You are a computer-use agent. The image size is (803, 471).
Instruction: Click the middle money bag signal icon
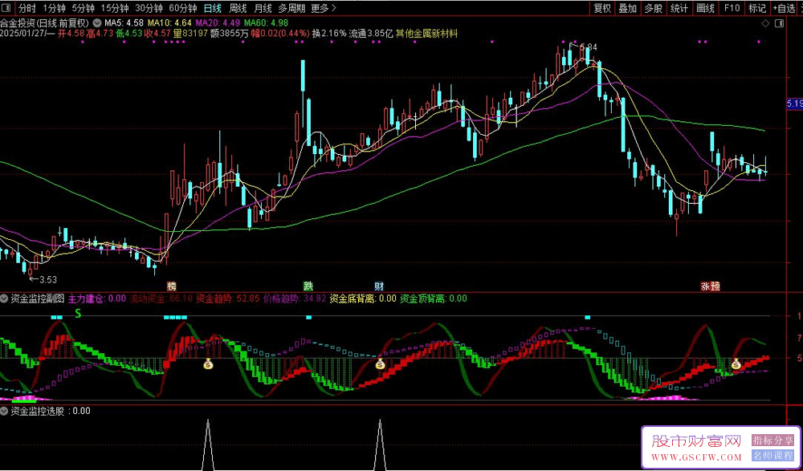pyautogui.click(x=380, y=364)
